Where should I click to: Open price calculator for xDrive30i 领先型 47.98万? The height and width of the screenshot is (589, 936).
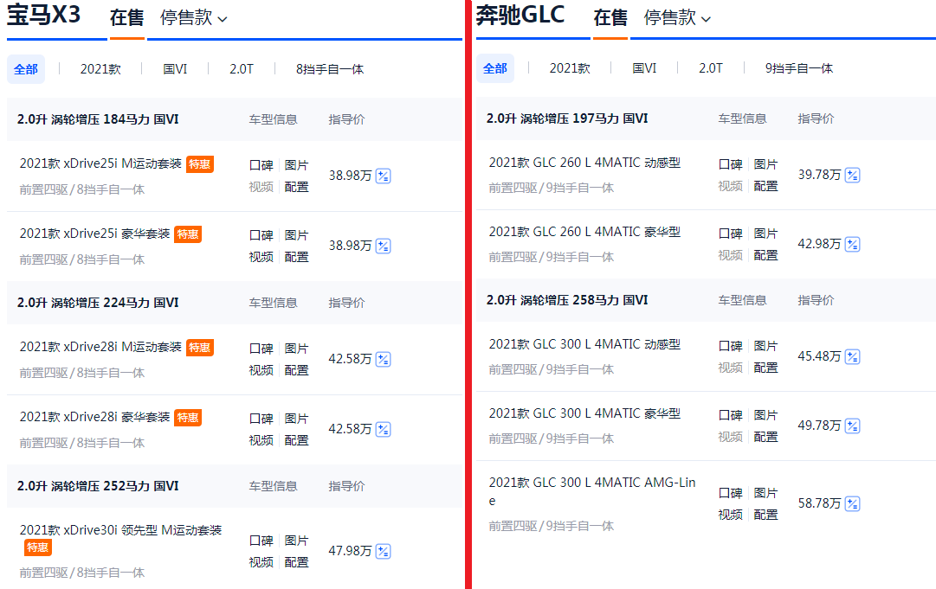point(383,551)
